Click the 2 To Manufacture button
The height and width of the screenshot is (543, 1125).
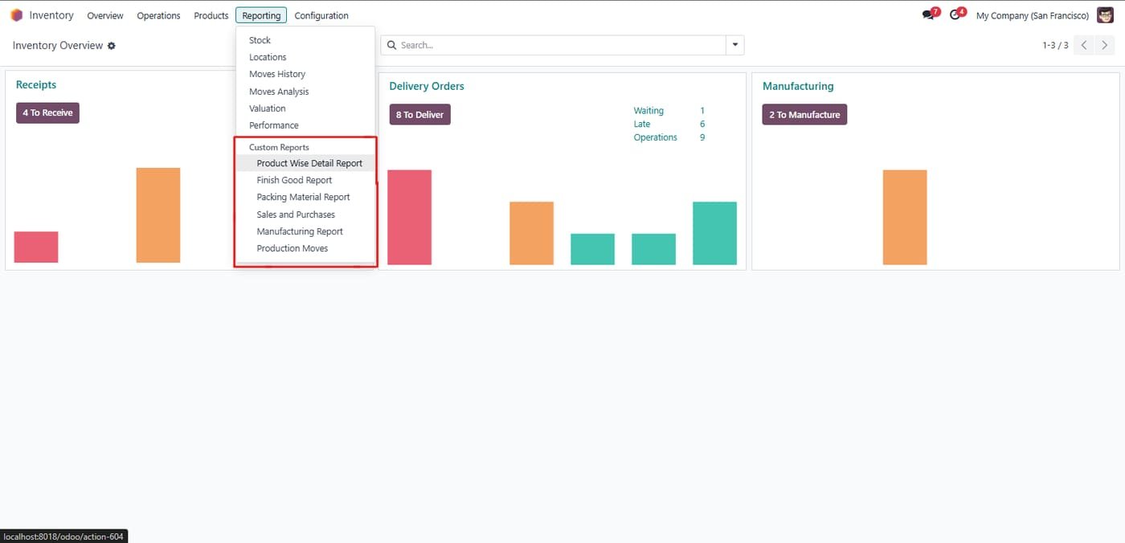804,115
